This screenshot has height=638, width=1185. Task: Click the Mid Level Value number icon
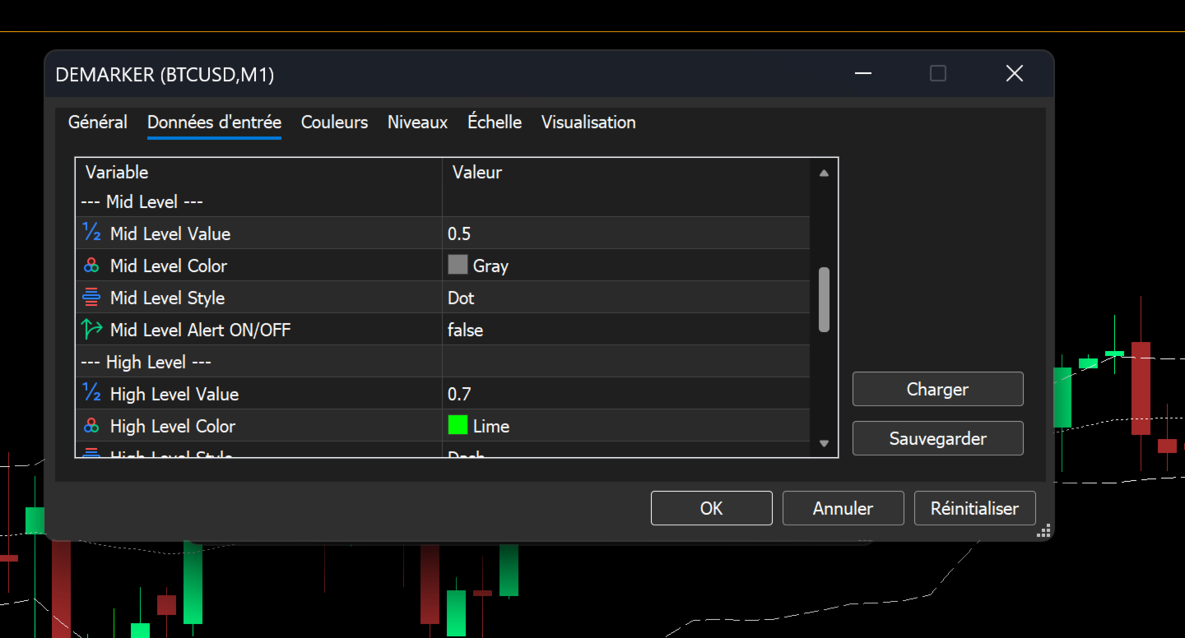click(91, 233)
